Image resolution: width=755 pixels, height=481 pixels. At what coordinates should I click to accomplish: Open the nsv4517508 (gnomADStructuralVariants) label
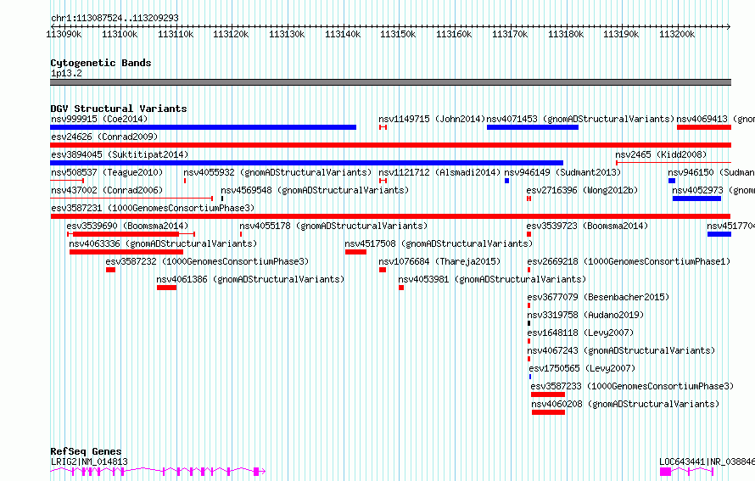point(439,243)
